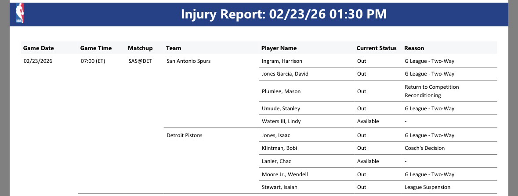Click the League Suspension reason text
Viewport: 518px width, 196px height.
pos(427,187)
